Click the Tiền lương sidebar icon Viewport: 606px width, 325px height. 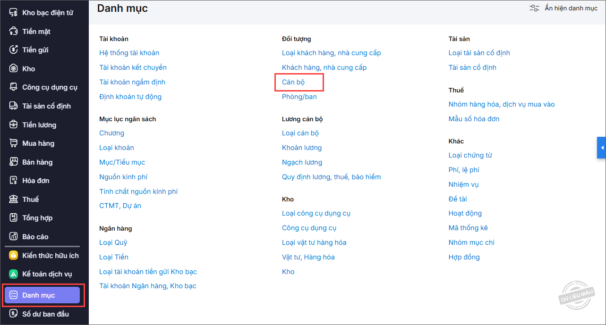pos(14,125)
